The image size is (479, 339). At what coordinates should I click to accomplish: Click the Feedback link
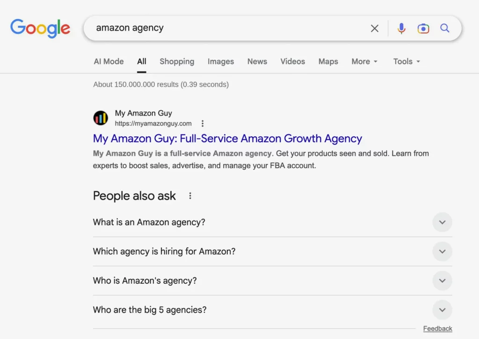[437, 328]
